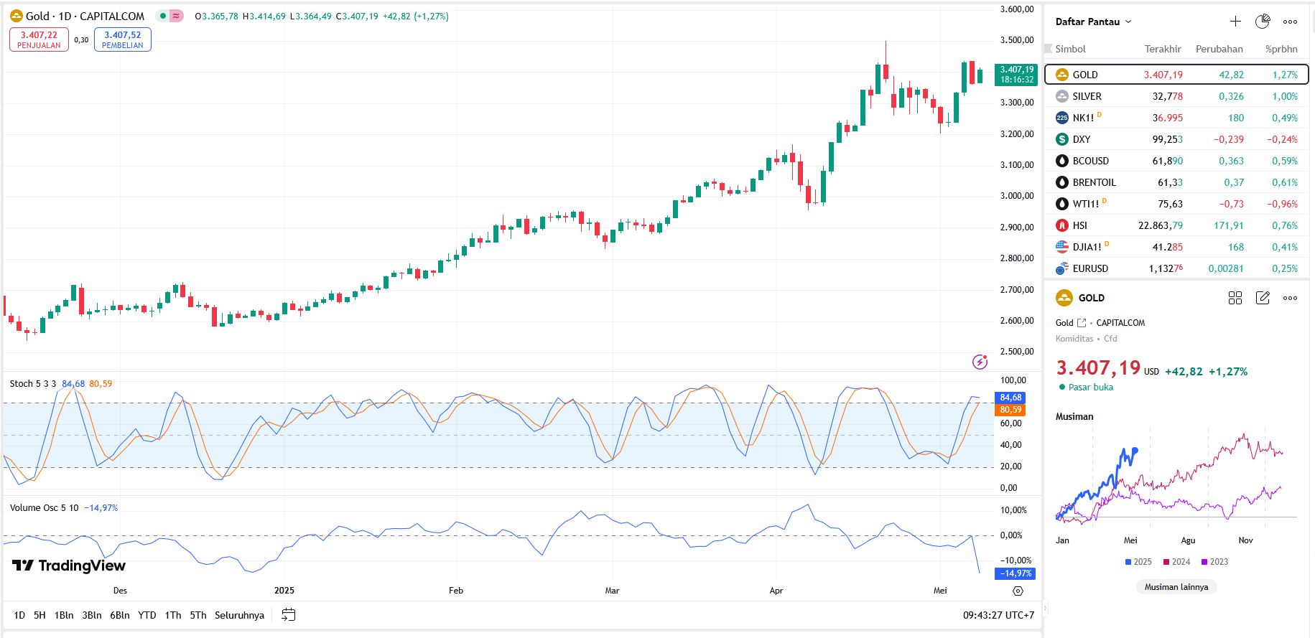Click the go-to-date calendar icon
Image resolution: width=1315 pixels, height=638 pixels.
289,615
